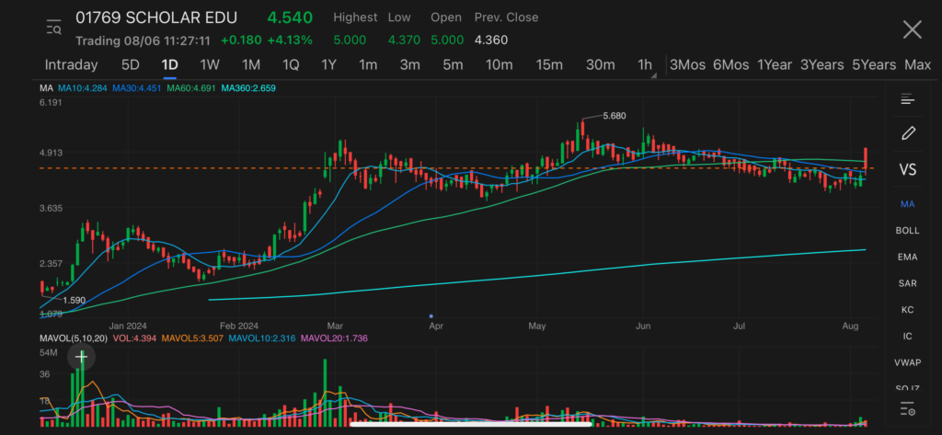The height and width of the screenshot is (435, 942).
Task: Tap the plus crosshair button on volume chart
Action: (x=81, y=357)
